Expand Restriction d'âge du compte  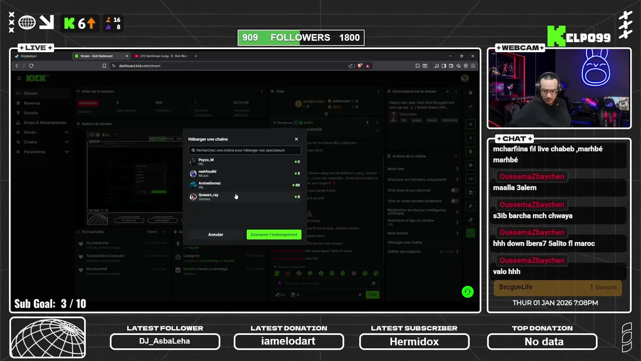[423, 222]
